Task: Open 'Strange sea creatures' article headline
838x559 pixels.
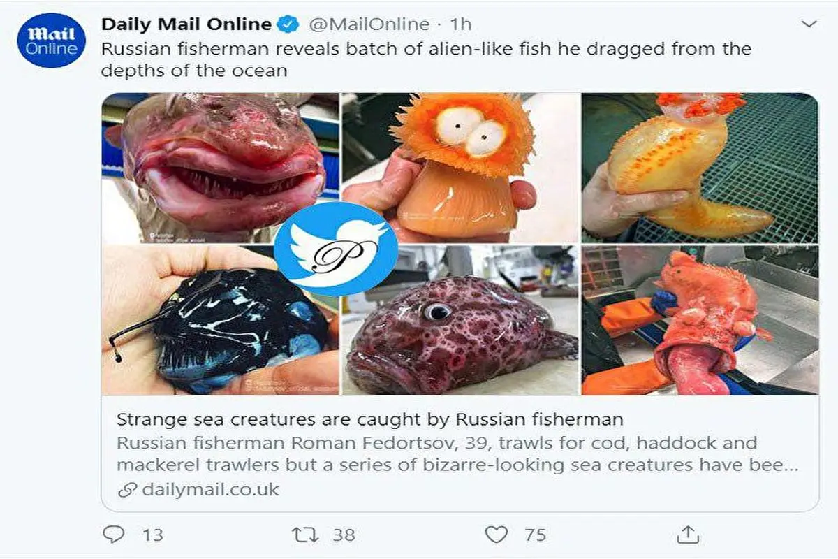Action: (369, 419)
